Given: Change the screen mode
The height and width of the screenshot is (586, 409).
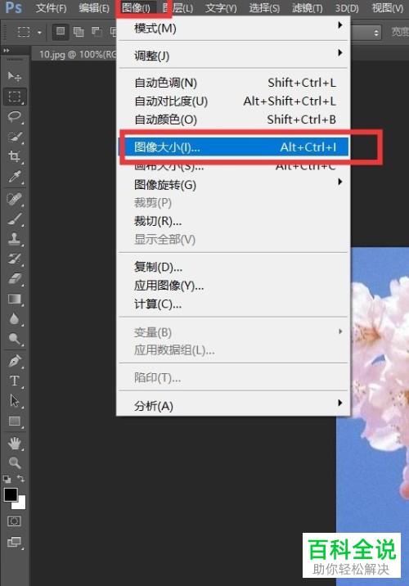Looking at the screenshot, I should coord(14,541).
